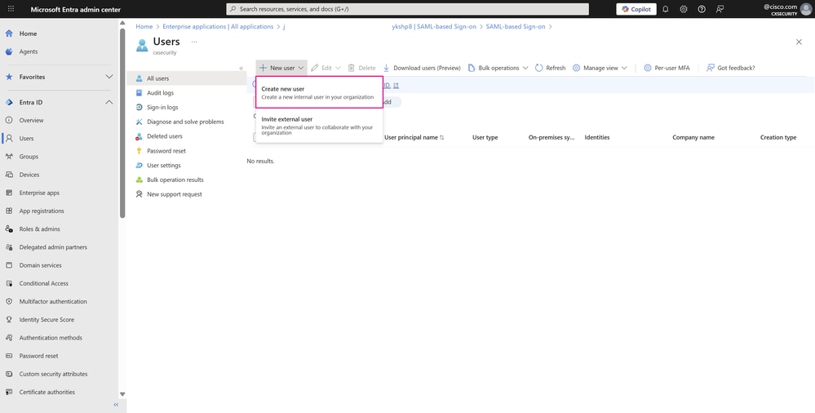Open the account avatar picture
This screenshot has width=815, height=413.
tap(806, 9)
